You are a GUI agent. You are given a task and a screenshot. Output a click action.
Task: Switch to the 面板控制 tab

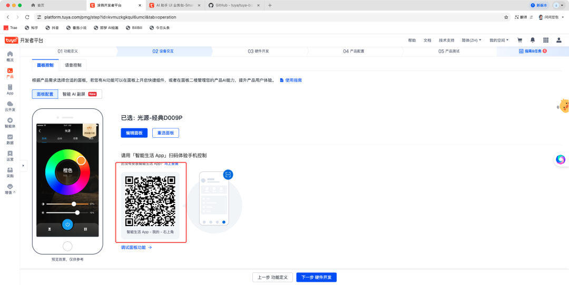click(x=45, y=65)
